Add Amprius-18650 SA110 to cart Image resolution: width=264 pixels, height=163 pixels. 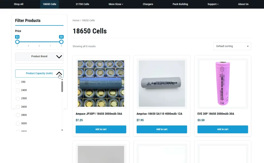(162, 129)
